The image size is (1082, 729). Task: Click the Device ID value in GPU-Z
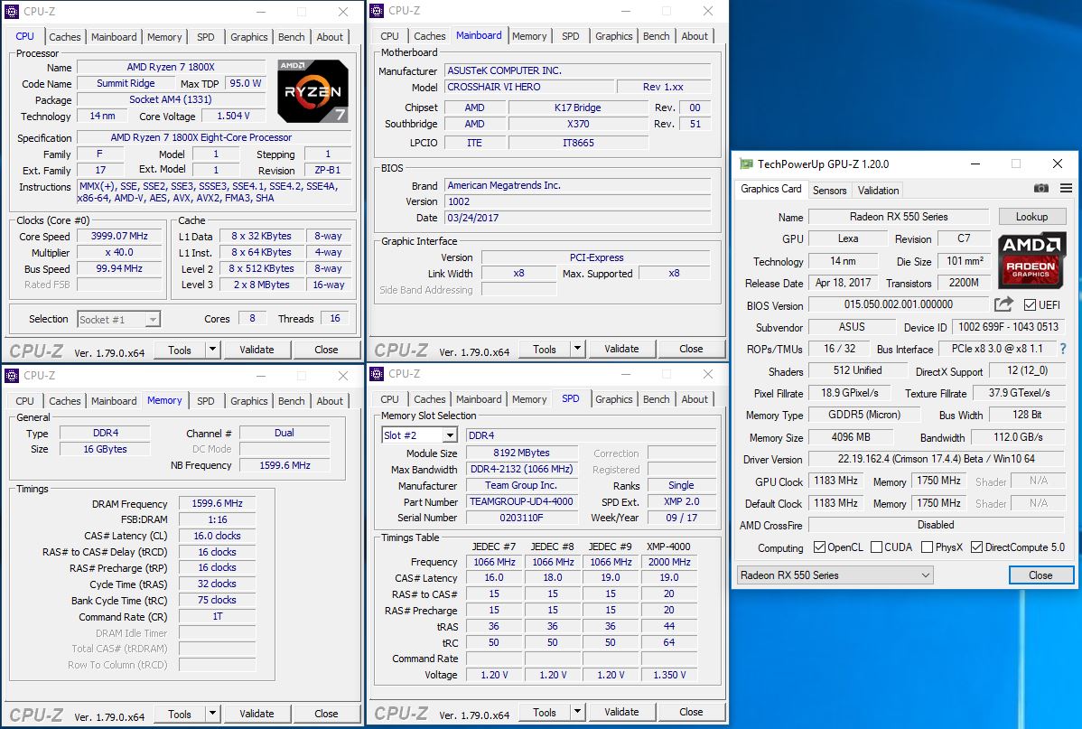[x=1008, y=327]
